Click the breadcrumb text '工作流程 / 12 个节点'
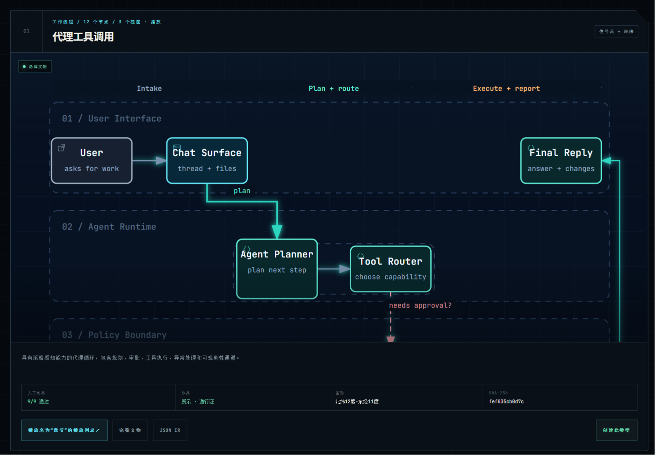Viewport: 655px width, 455px height. coord(80,22)
